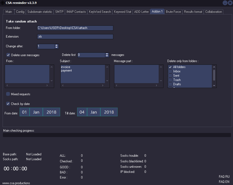Open the Config tab
233x185 pixels.
(x=20, y=12)
